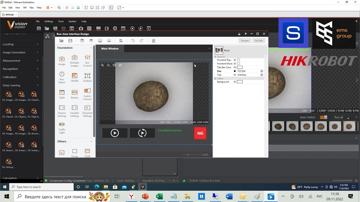Open the Run all dropdown
This screenshot has height=202, width=360.
click(x=341, y=117)
